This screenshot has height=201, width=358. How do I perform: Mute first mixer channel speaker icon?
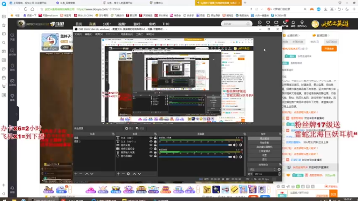235,145
